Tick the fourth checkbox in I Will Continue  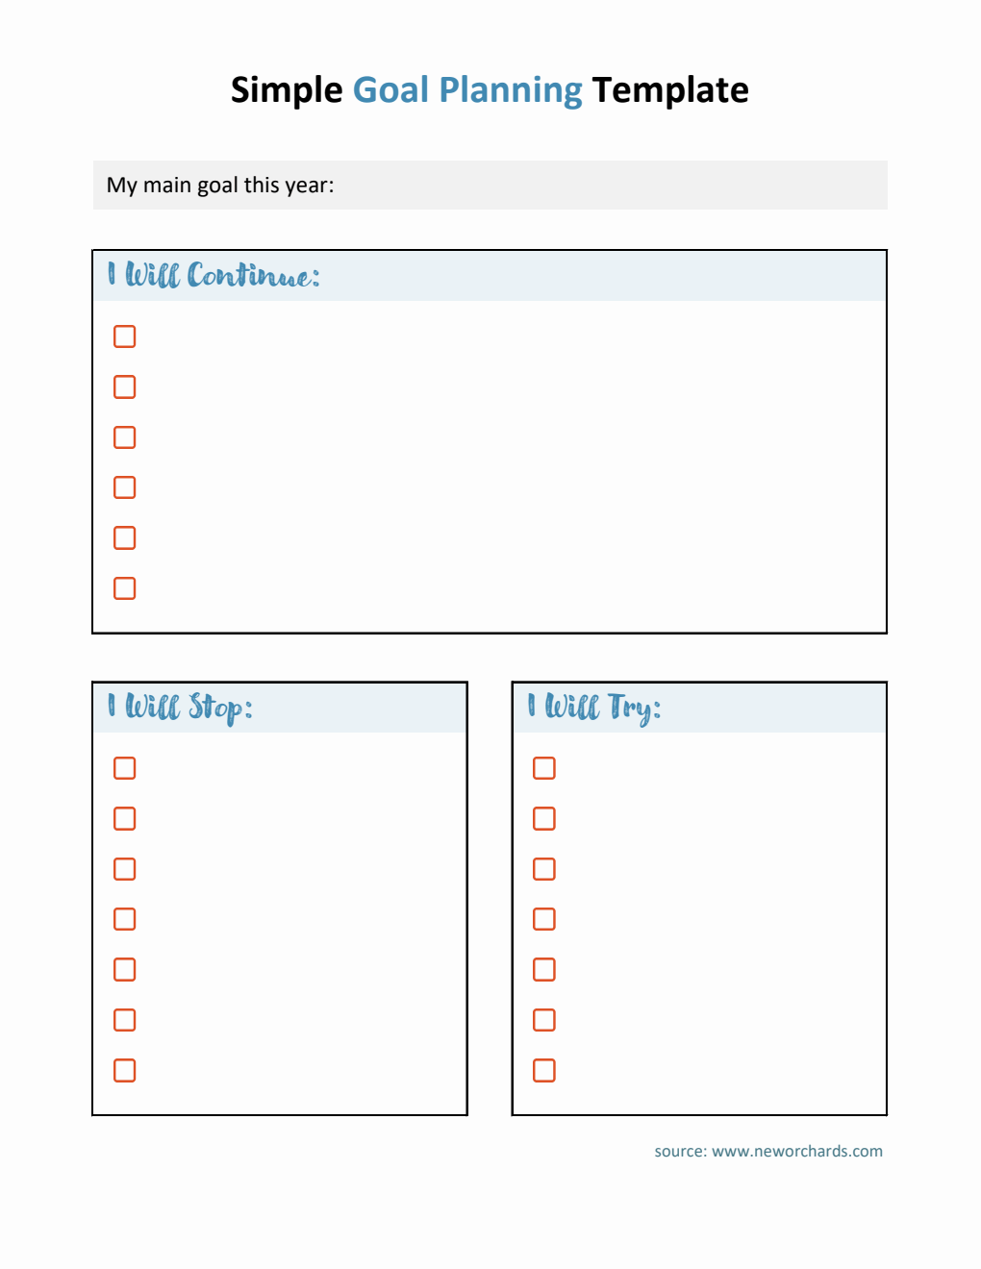click(125, 487)
